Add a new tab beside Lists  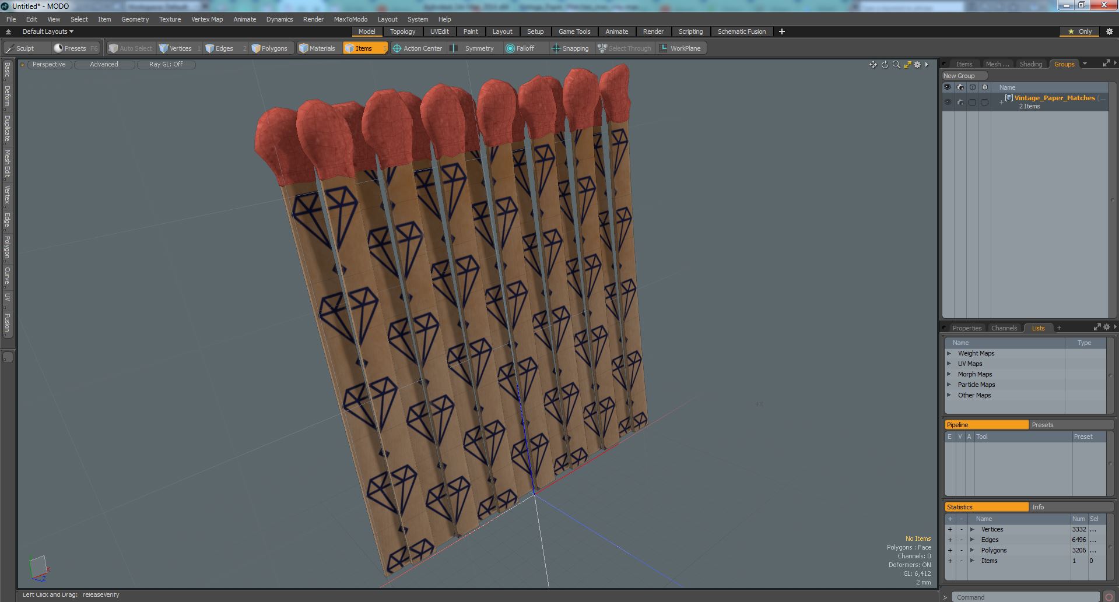pos(1059,328)
